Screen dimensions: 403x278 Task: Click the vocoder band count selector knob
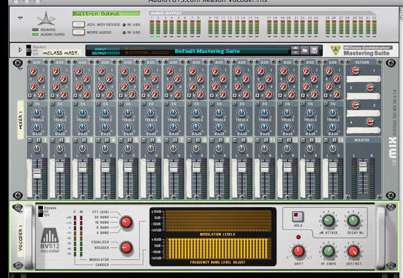(x=126, y=222)
